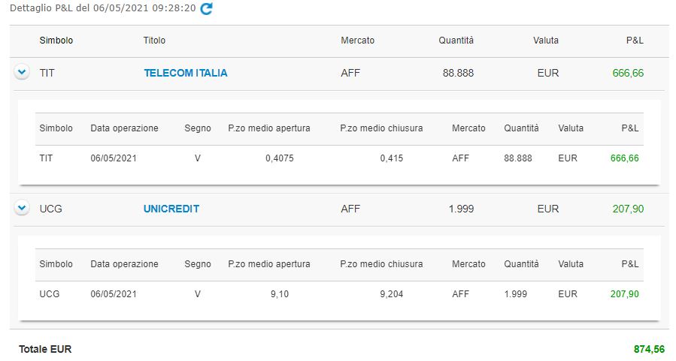The height and width of the screenshot is (361, 676).
Task: Click P.zo medio chiusura header in Unicredit detail
Action: click(381, 264)
